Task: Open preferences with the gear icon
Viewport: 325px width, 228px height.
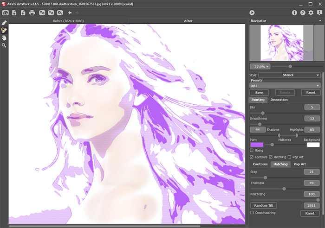Action: 311,13
